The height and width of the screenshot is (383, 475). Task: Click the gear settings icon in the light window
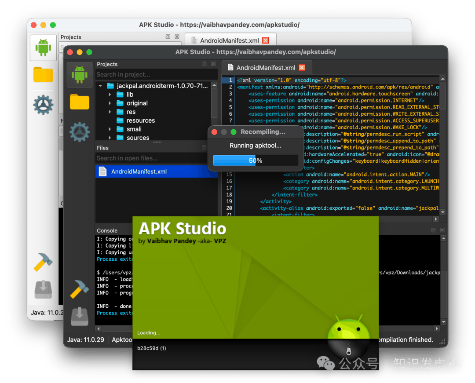(x=43, y=105)
